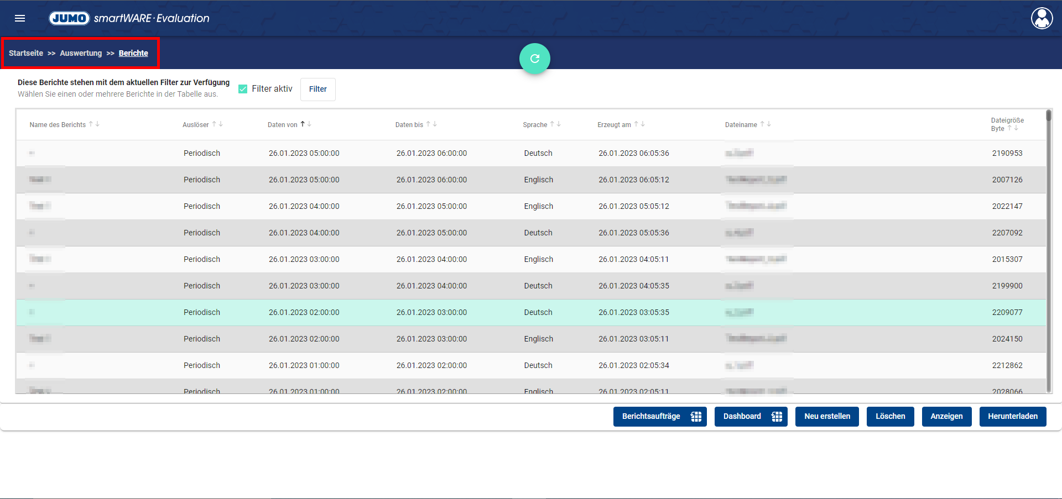Select the row generated at 26.01.2023 06:05:12
This screenshot has height=499, width=1062.
pos(531,180)
